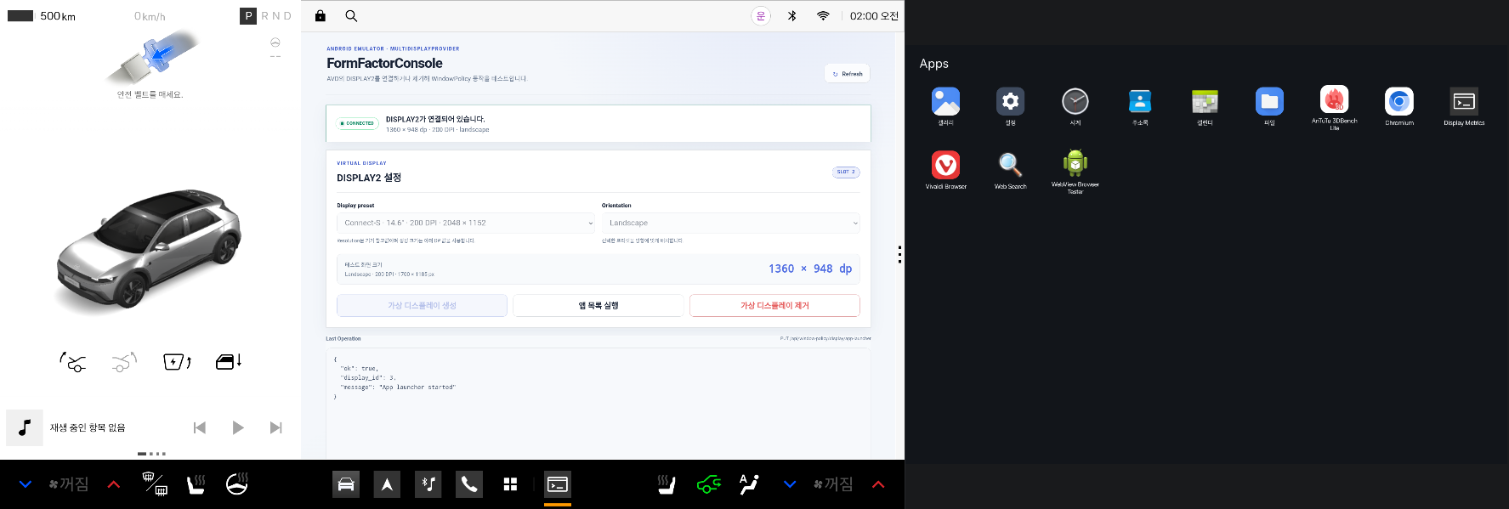The width and height of the screenshot is (1509, 509).
Task: Open the 시계 clock app
Action: pos(1075,102)
